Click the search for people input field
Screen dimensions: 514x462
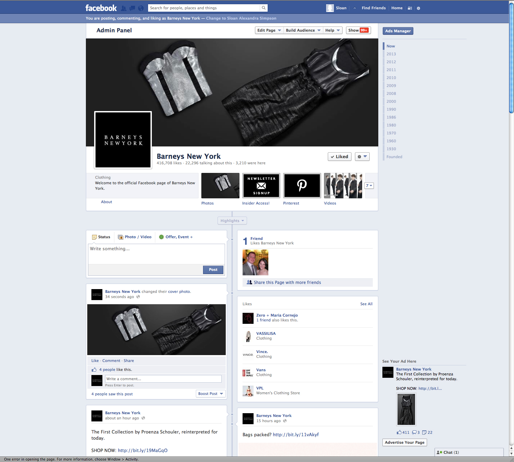coord(204,8)
